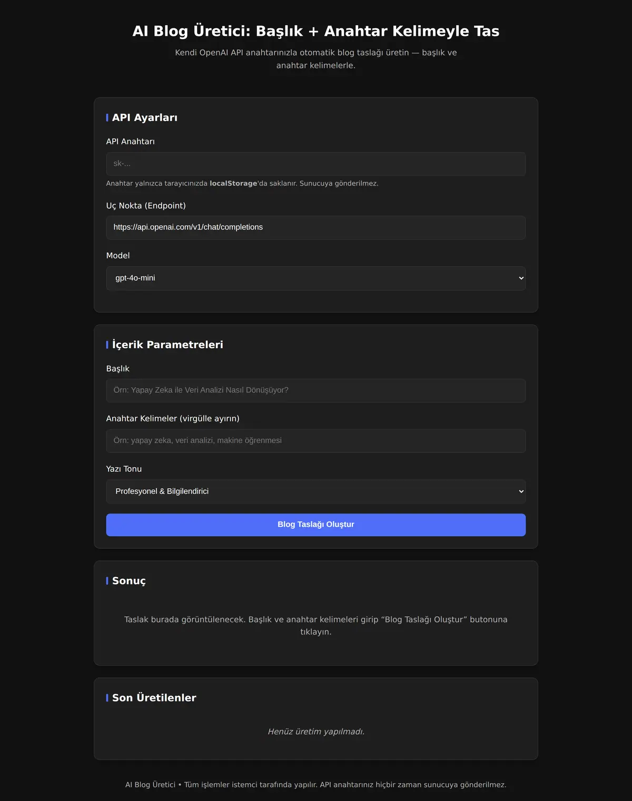Click the Blog Taslağı Oluştur button

coord(316,525)
